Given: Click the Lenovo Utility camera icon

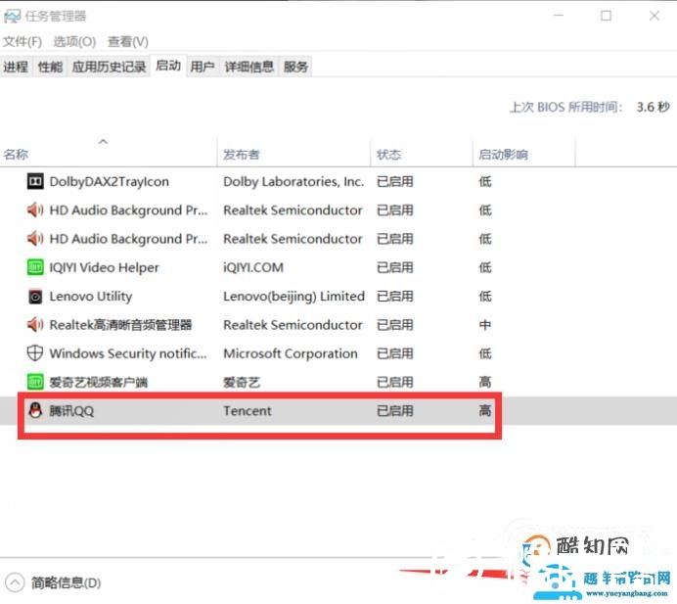Looking at the screenshot, I should click(35, 297).
